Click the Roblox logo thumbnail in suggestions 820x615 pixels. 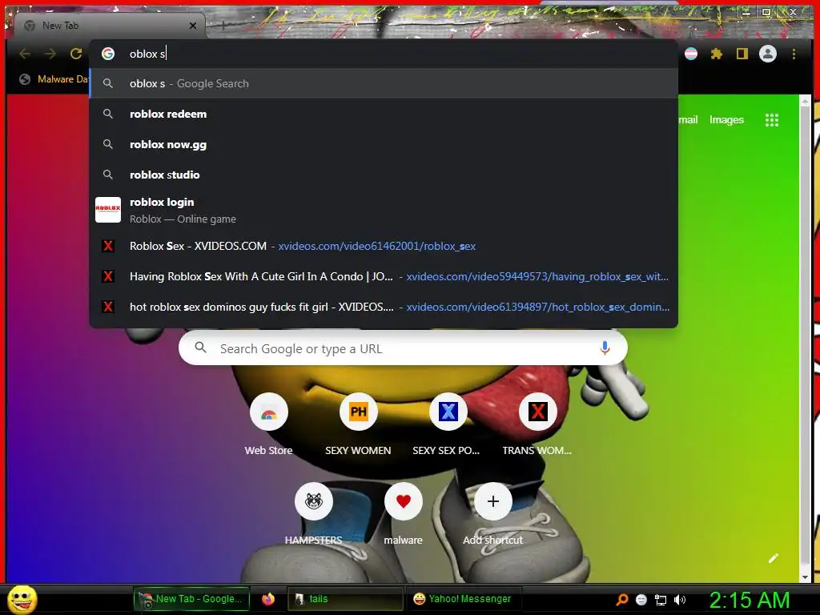point(108,210)
